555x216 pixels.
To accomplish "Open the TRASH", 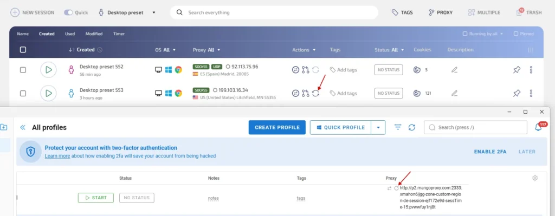I will (x=529, y=12).
